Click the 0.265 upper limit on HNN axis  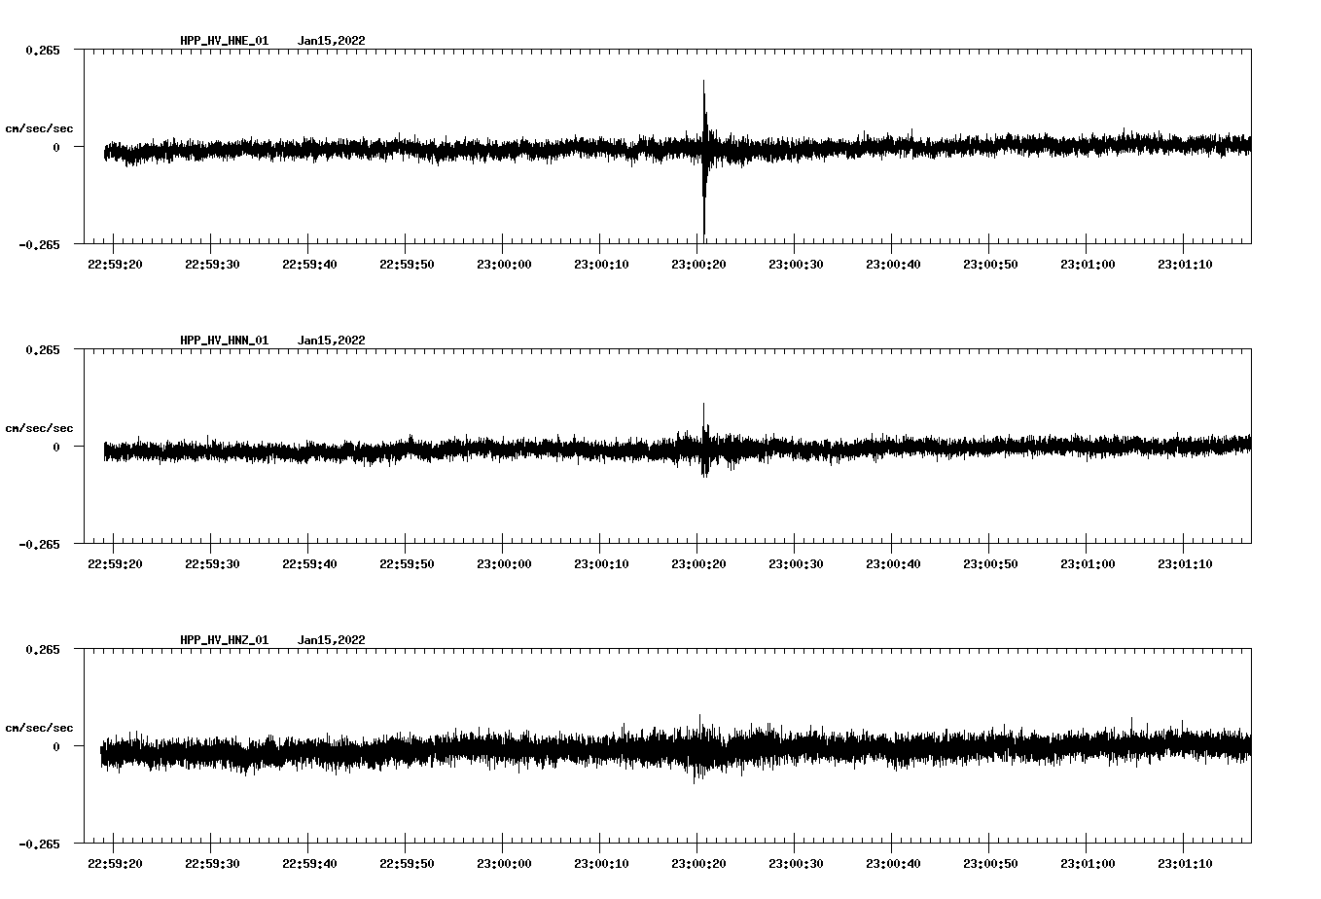point(43,349)
